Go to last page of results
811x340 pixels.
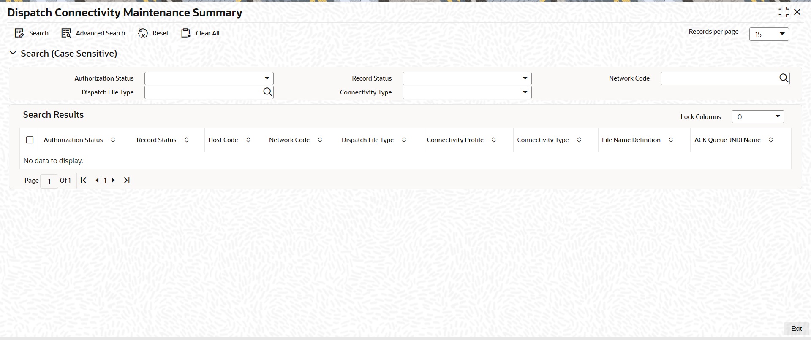(127, 180)
